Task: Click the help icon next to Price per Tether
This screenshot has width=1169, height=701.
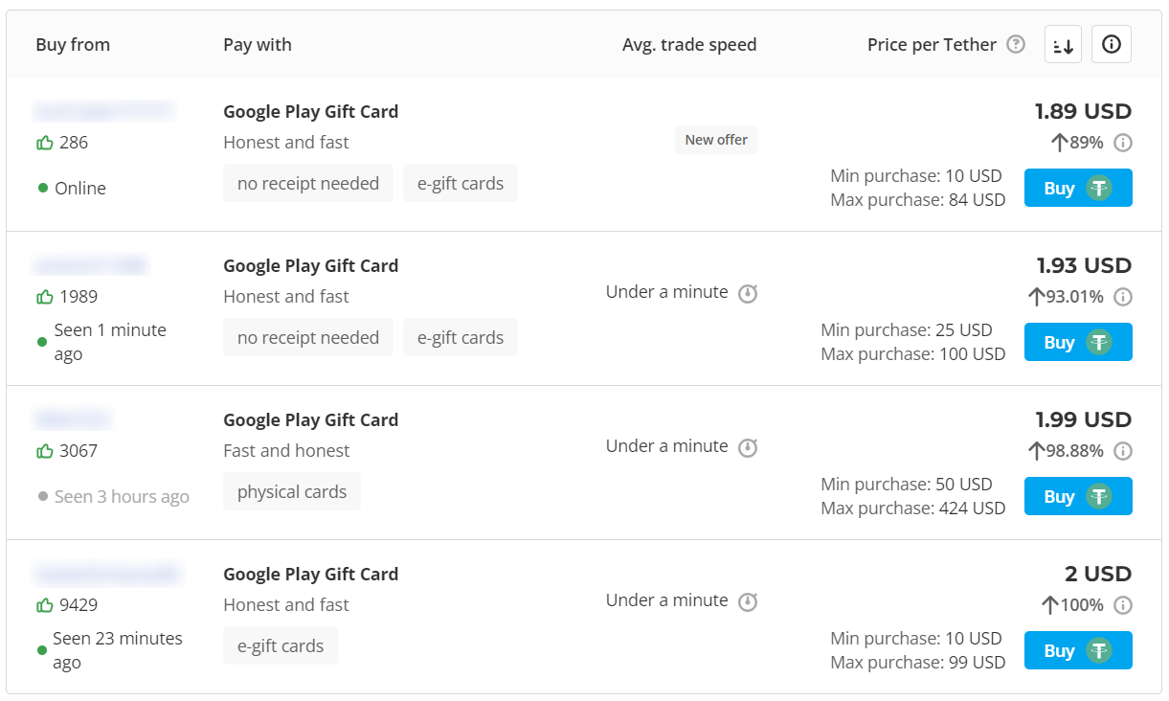Action: tap(1017, 44)
